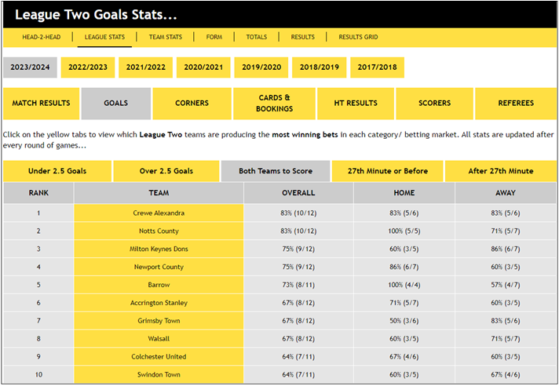
Task: Click the RANK column header
Action: [x=38, y=193]
